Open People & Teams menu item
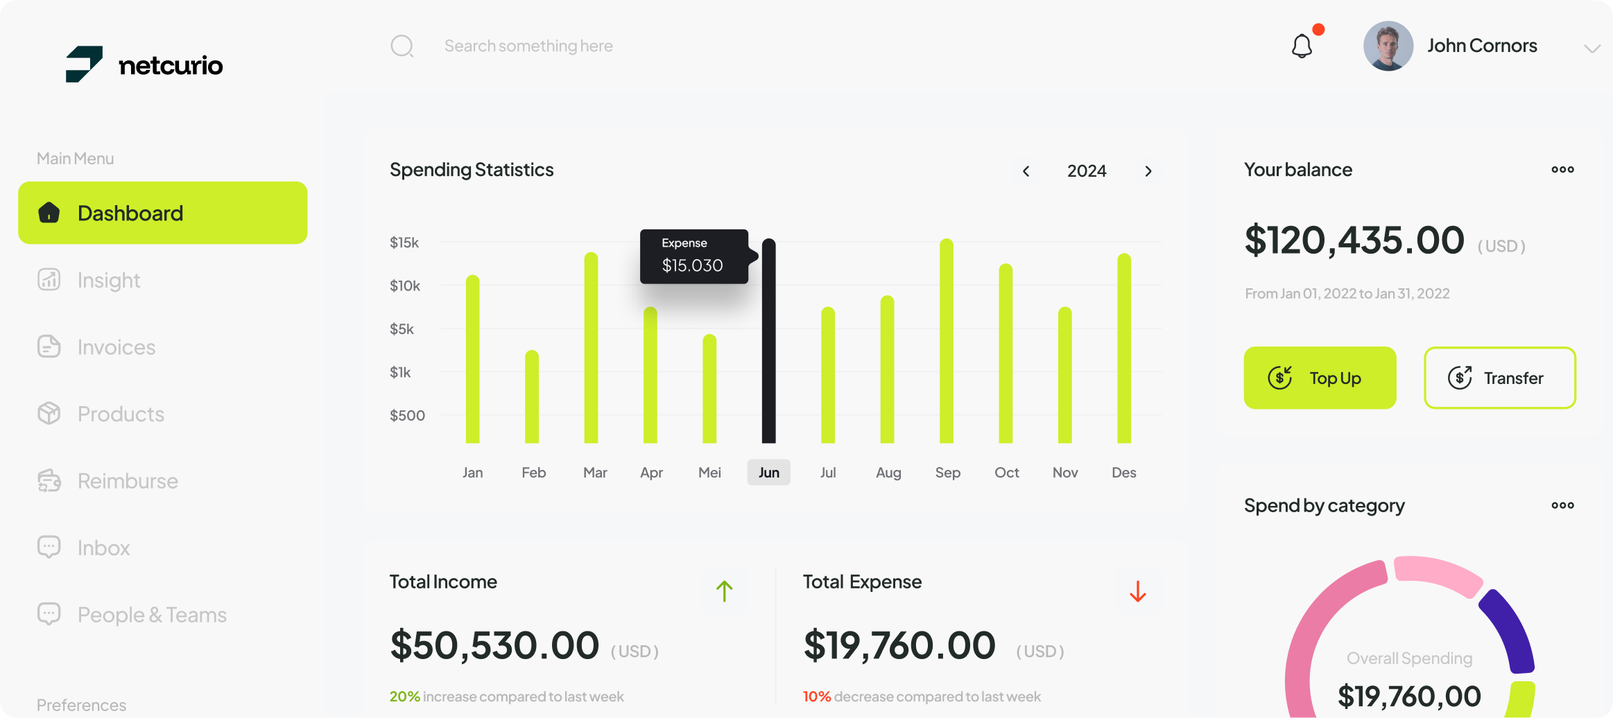Screen dimensions: 1613x718 click(x=152, y=615)
